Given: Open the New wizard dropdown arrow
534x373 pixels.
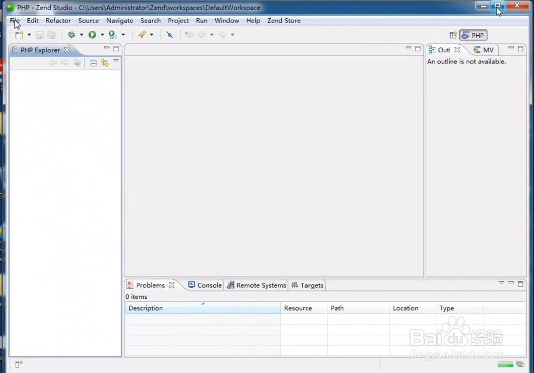Looking at the screenshot, I should coord(29,35).
